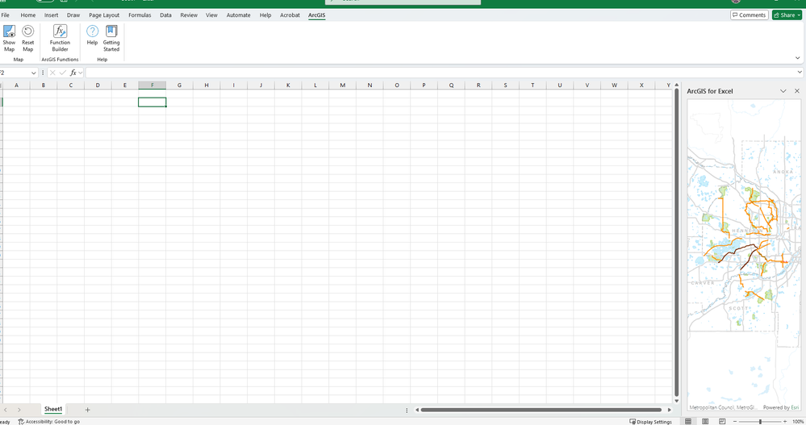Cancel the formula bar entry (X)
The height and width of the screenshot is (425, 806).
[52, 73]
